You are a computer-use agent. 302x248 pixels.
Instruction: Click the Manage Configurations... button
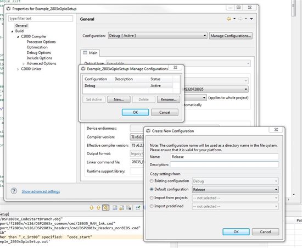[x=231, y=36]
